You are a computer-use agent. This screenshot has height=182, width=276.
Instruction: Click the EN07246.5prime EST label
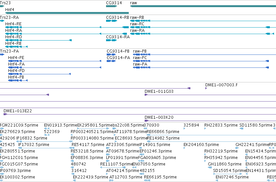(232, 177)
